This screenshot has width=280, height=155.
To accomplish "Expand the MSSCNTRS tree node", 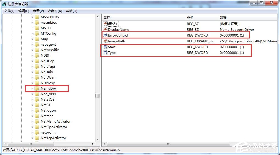I will 32,17.
